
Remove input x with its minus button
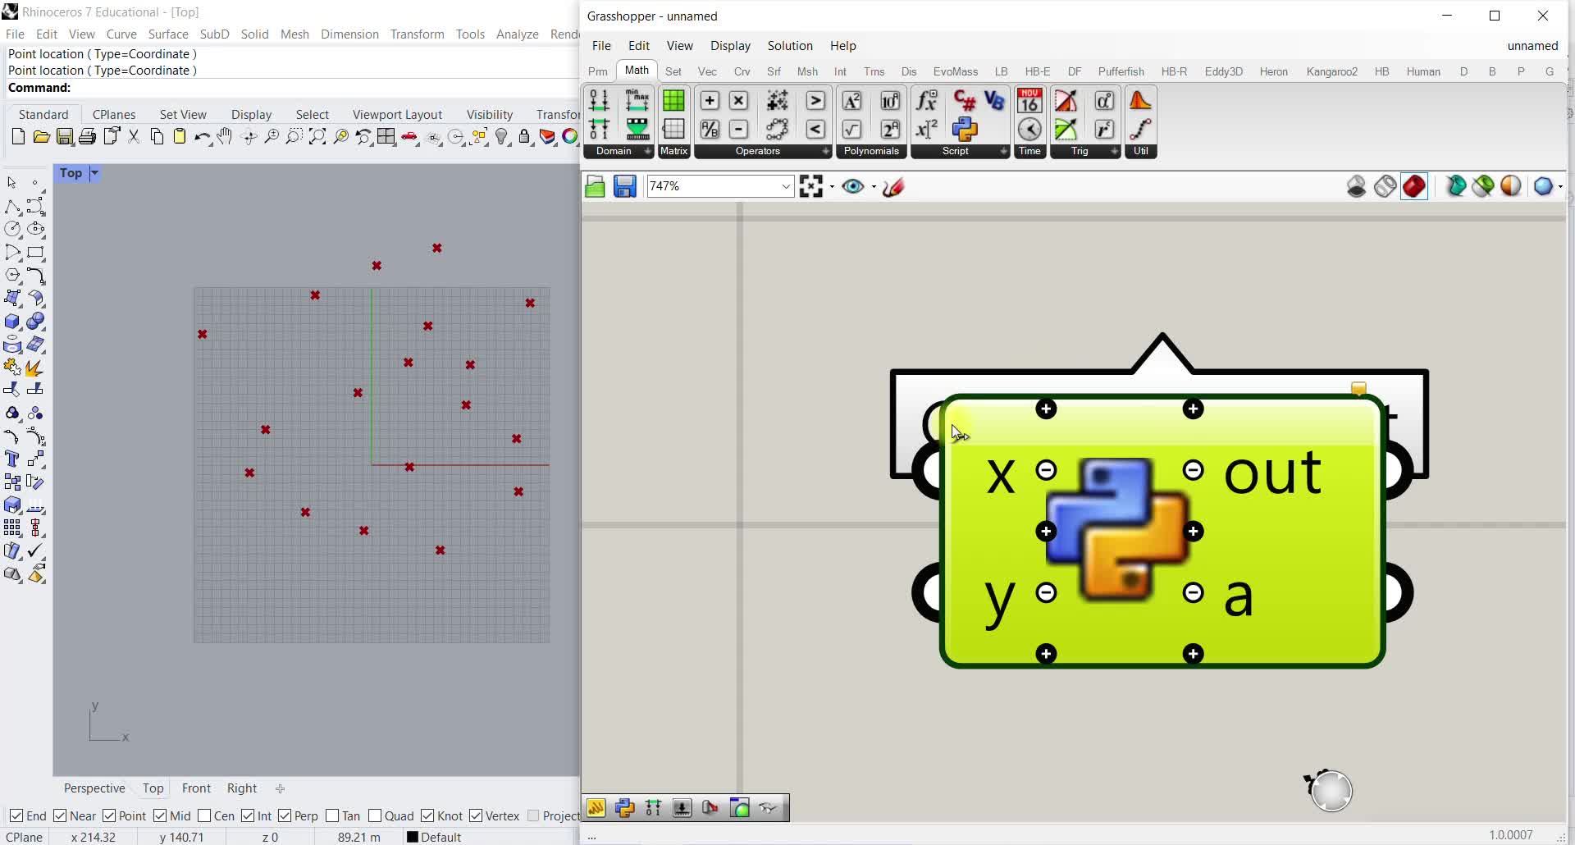point(1046,470)
